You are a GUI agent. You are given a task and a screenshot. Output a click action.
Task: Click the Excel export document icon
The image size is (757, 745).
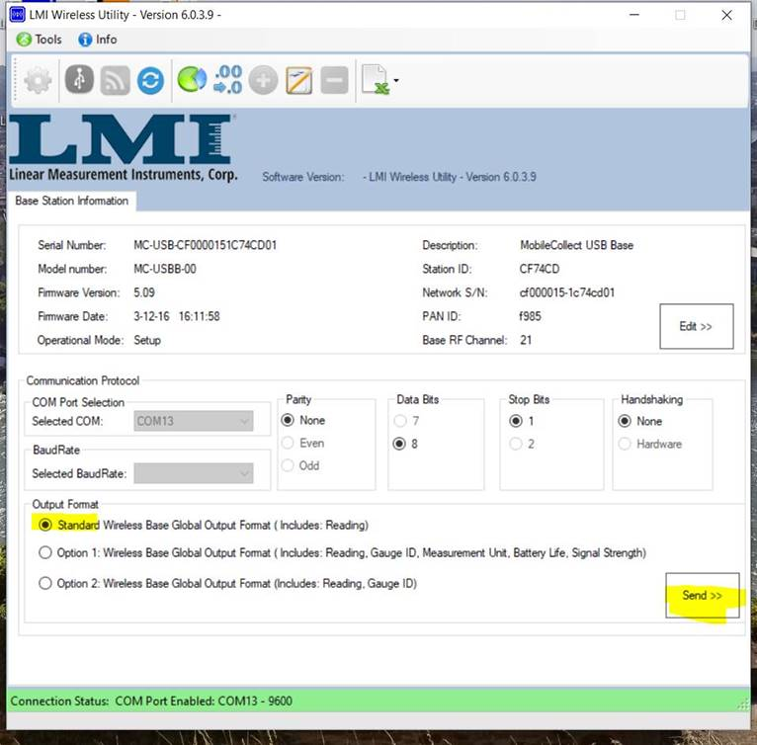(376, 79)
